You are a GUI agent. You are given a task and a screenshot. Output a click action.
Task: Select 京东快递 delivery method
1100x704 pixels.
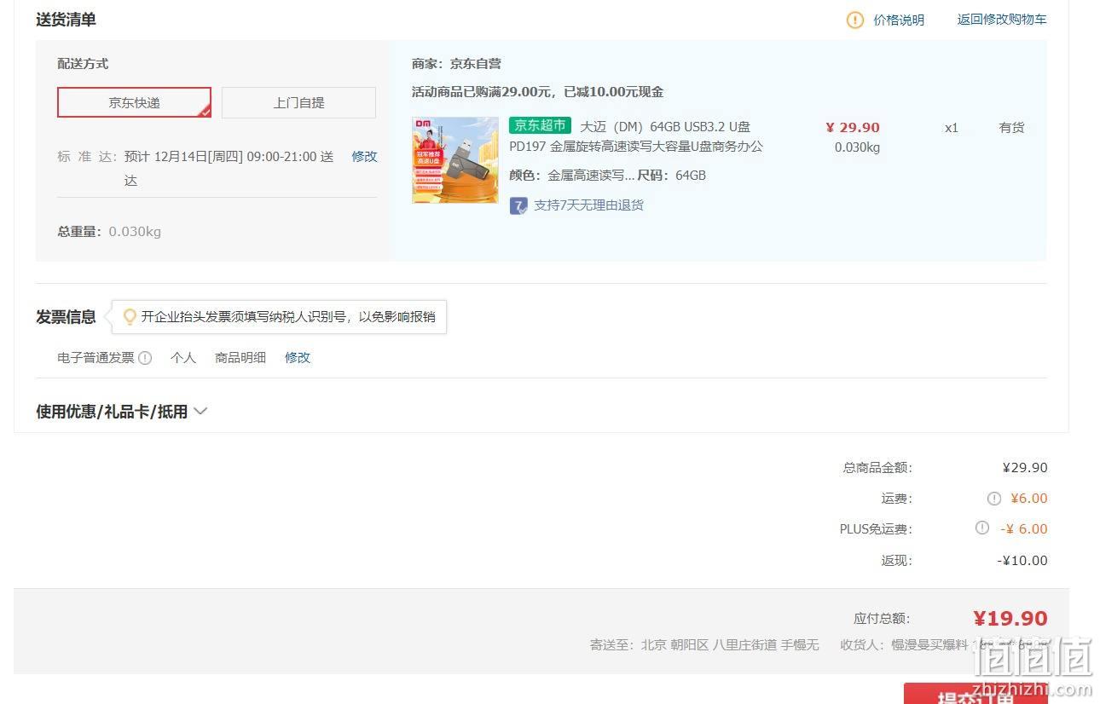pyautogui.click(x=134, y=102)
